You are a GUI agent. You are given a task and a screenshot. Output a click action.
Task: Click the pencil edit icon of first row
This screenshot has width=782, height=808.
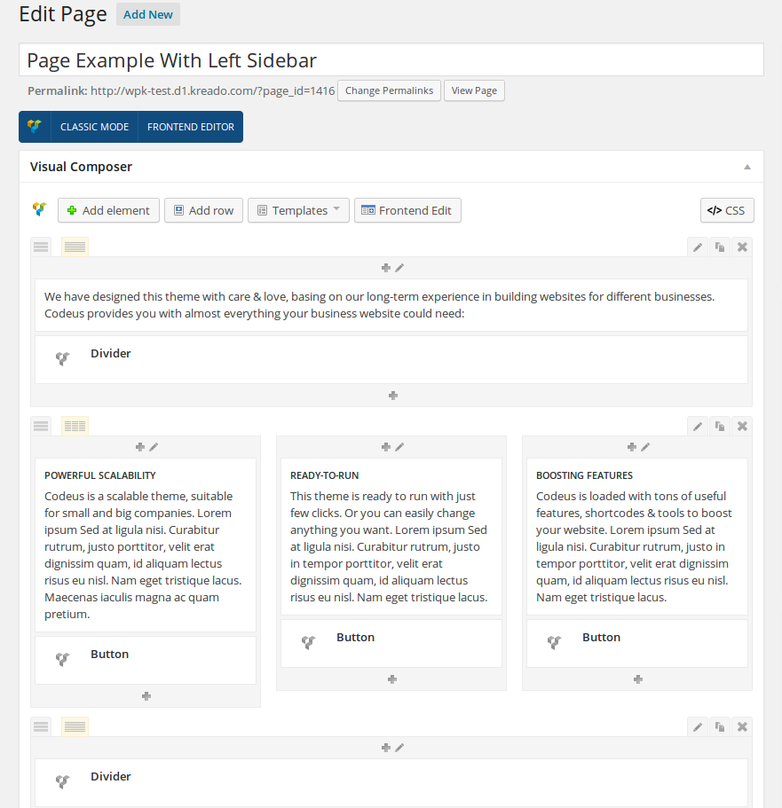[698, 247]
